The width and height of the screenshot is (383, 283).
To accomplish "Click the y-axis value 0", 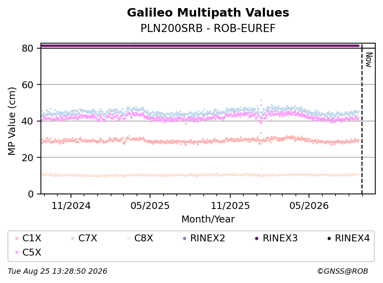I will [30, 194].
